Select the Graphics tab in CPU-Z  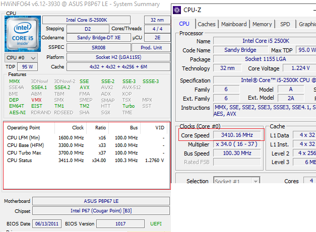(x=306, y=24)
